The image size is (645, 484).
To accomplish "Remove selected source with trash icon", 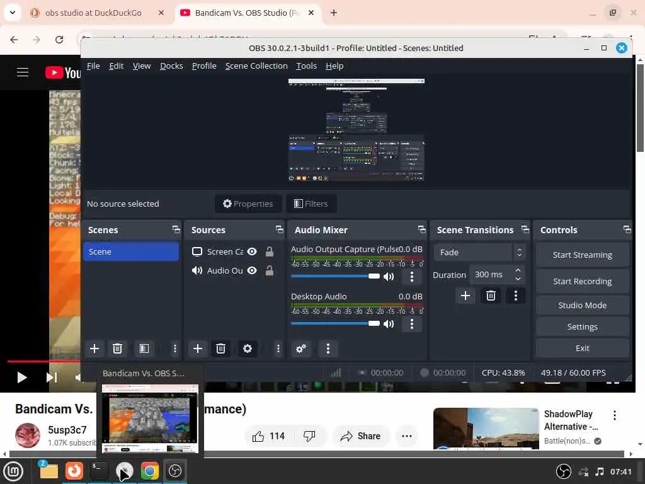I will [x=220, y=349].
